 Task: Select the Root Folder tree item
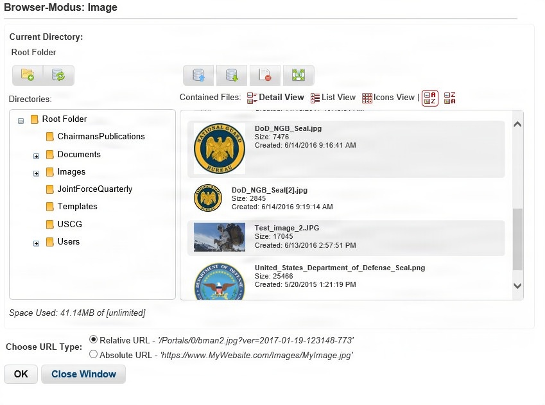pyautogui.click(x=64, y=119)
